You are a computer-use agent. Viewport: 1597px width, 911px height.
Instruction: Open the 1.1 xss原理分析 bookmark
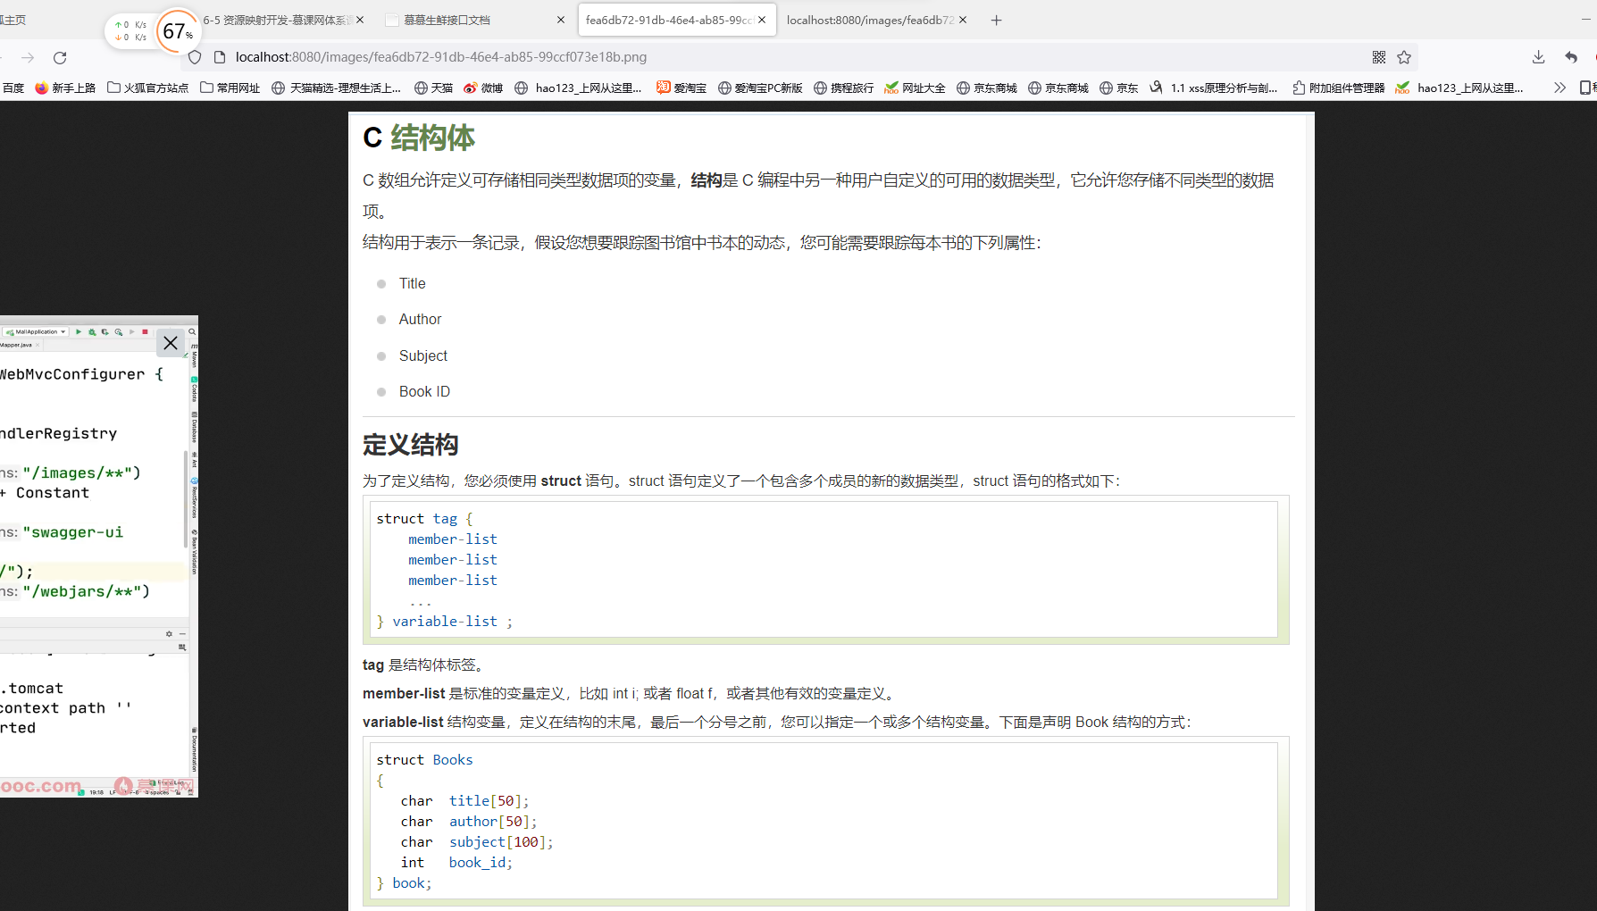click(1214, 88)
